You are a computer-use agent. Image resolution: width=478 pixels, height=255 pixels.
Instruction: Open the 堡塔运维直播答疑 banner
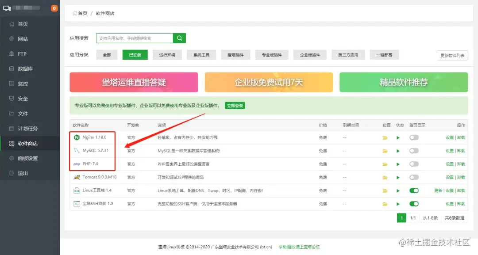click(x=134, y=82)
